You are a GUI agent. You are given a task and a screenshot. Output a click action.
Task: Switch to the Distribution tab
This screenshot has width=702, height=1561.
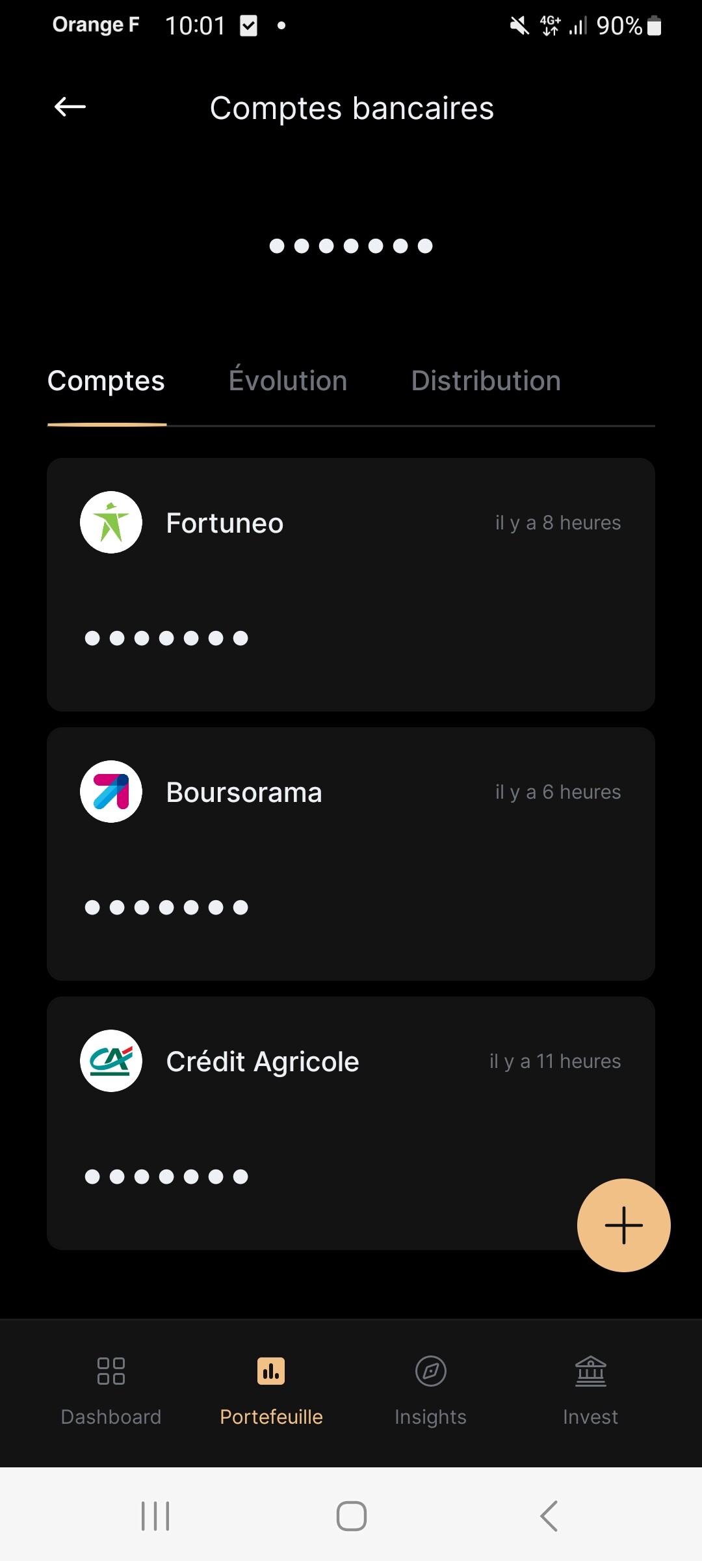pyautogui.click(x=486, y=381)
